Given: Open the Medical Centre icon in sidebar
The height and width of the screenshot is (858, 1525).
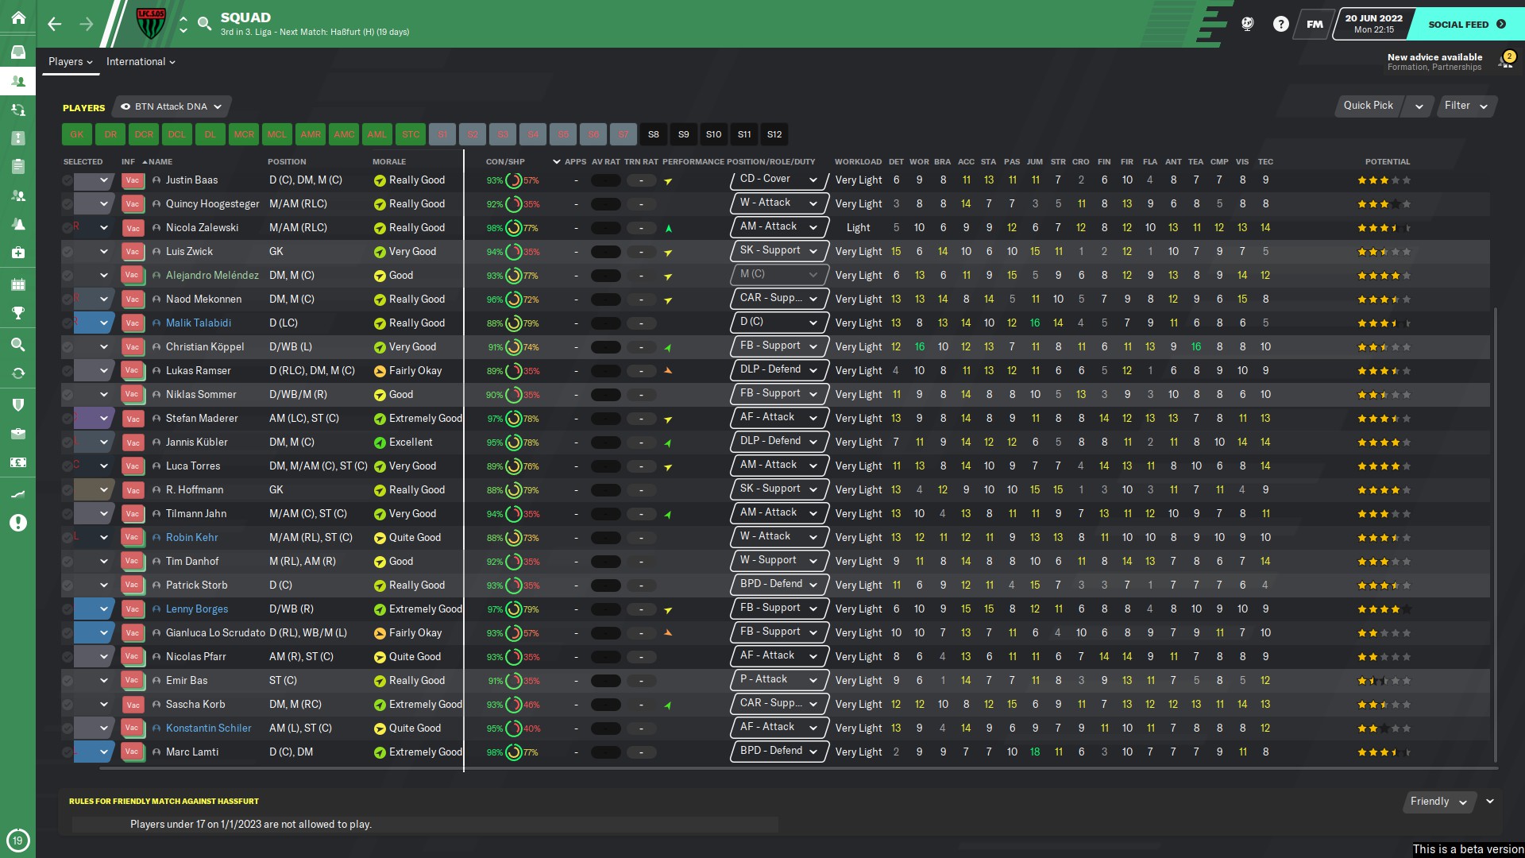Looking at the screenshot, I should (17, 253).
